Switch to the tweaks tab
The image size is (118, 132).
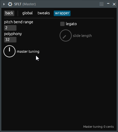pyautogui.click(x=44, y=13)
